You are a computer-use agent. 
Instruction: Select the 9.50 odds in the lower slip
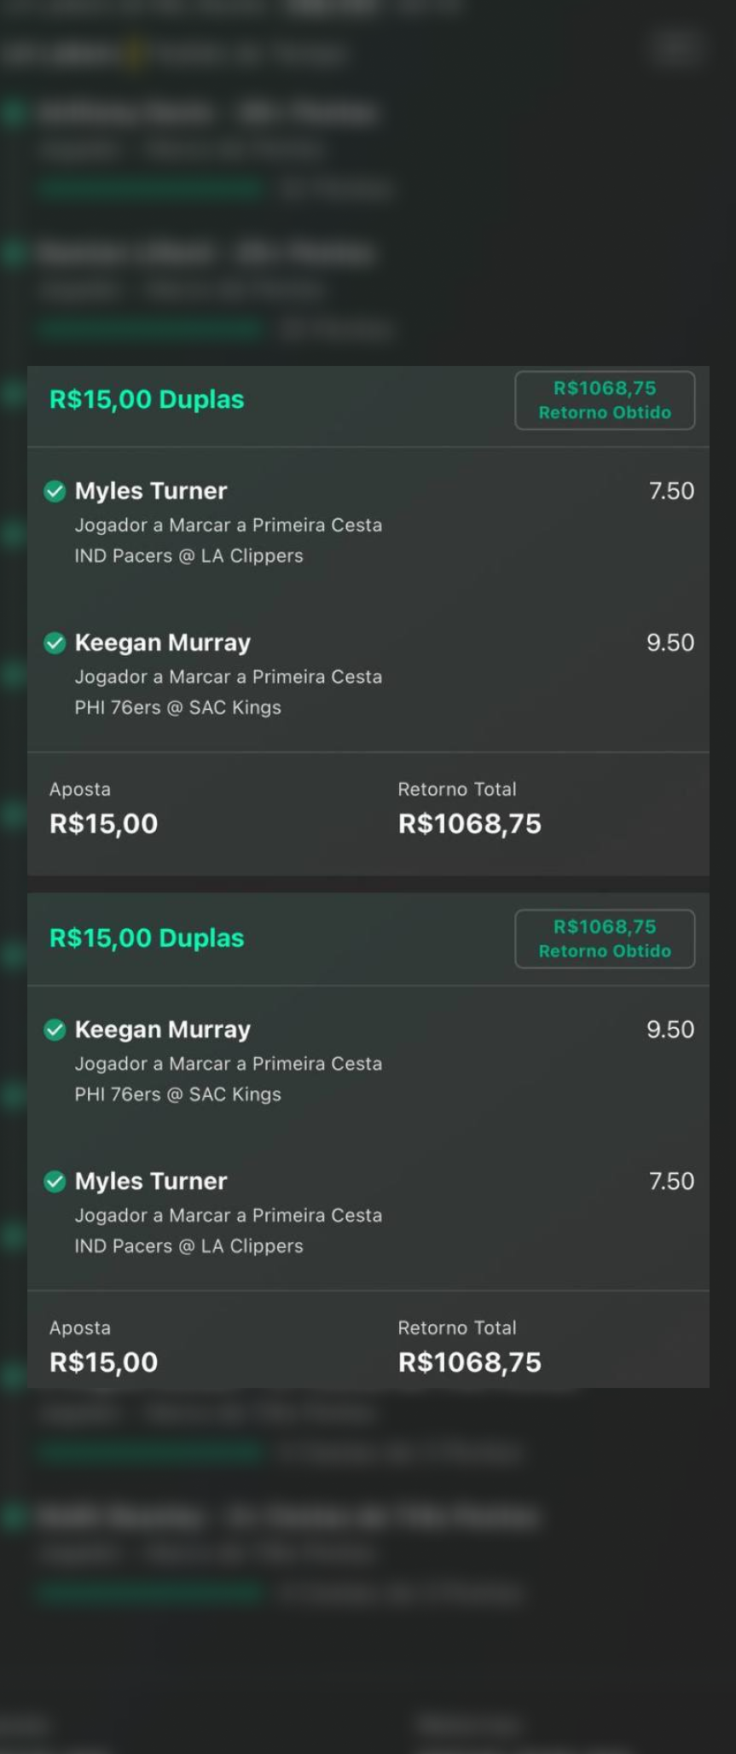point(670,1030)
